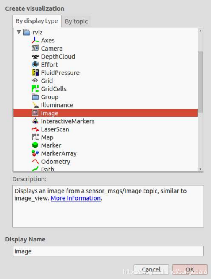Switch to the By topic tab
The height and width of the screenshot is (279, 211).
(x=76, y=21)
